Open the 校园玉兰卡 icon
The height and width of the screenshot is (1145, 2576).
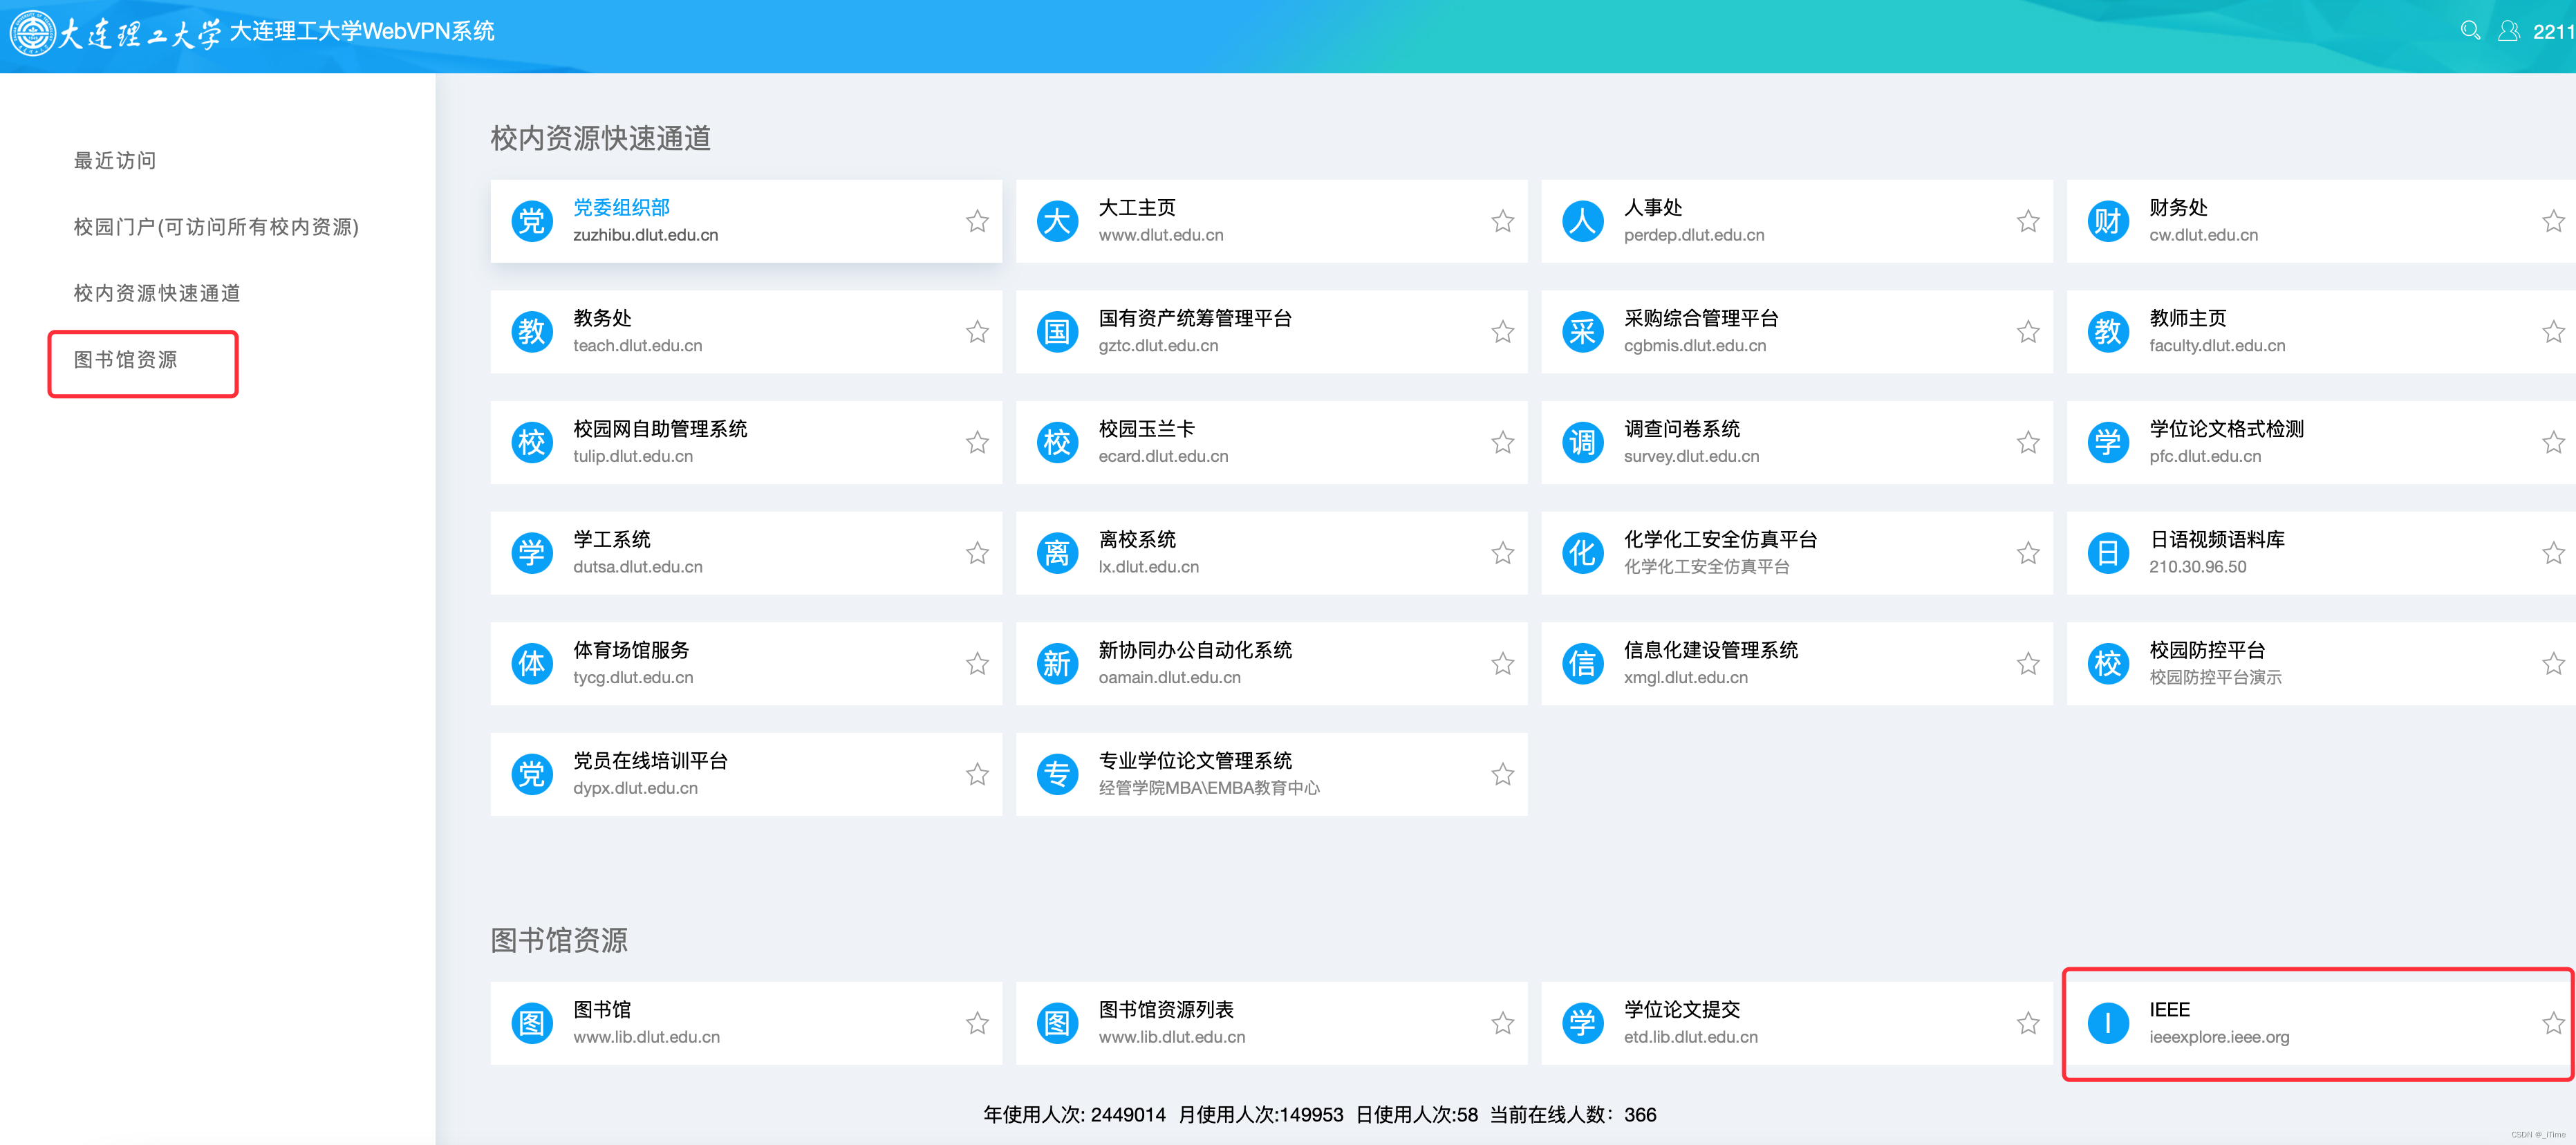pyautogui.click(x=1057, y=442)
